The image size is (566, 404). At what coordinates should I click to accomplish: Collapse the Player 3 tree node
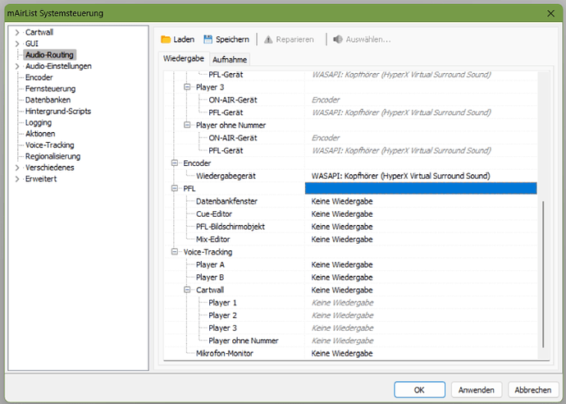coord(187,87)
